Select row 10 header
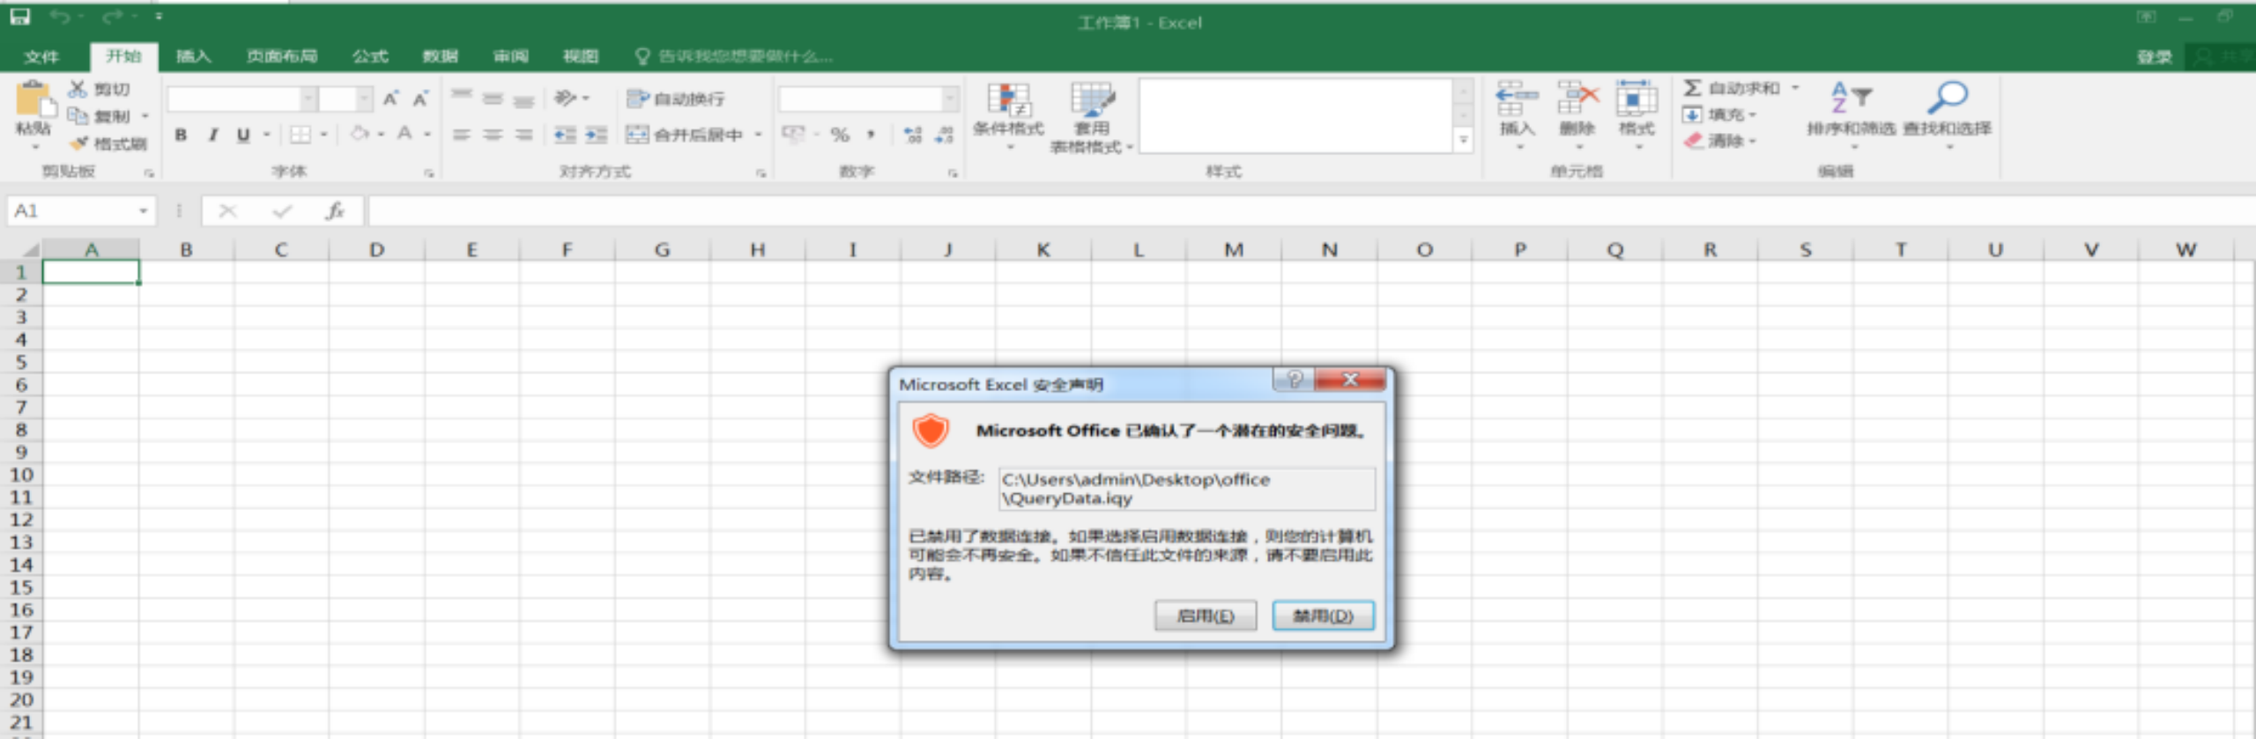The height and width of the screenshot is (739, 2256). [x=21, y=475]
